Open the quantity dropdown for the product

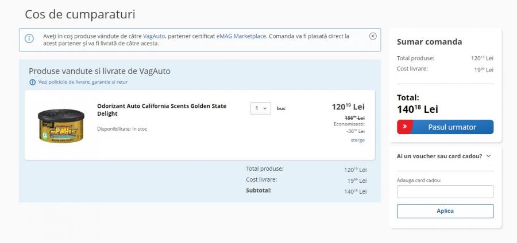pos(261,108)
